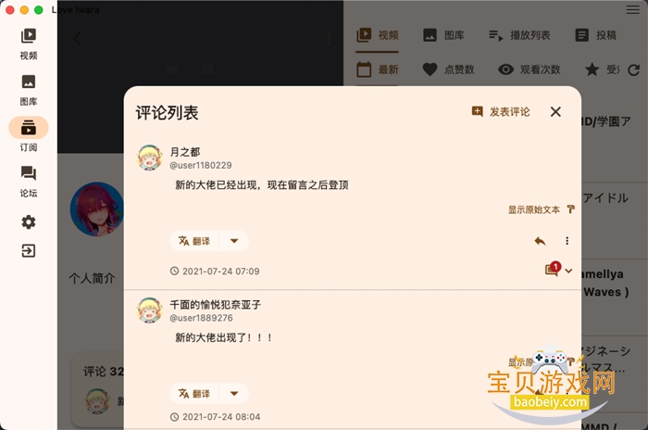Open settings via the gear icon

click(x=29, y=222)
